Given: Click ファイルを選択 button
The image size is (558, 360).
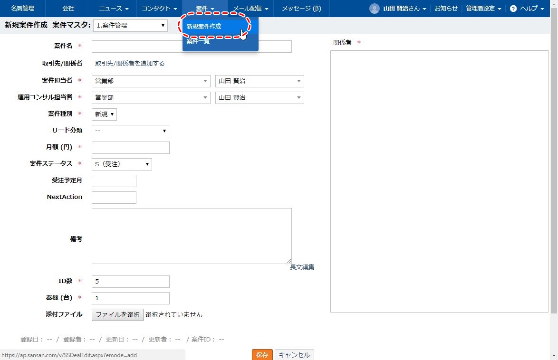Looking at the screenshot, I should [x=117, y=315].
